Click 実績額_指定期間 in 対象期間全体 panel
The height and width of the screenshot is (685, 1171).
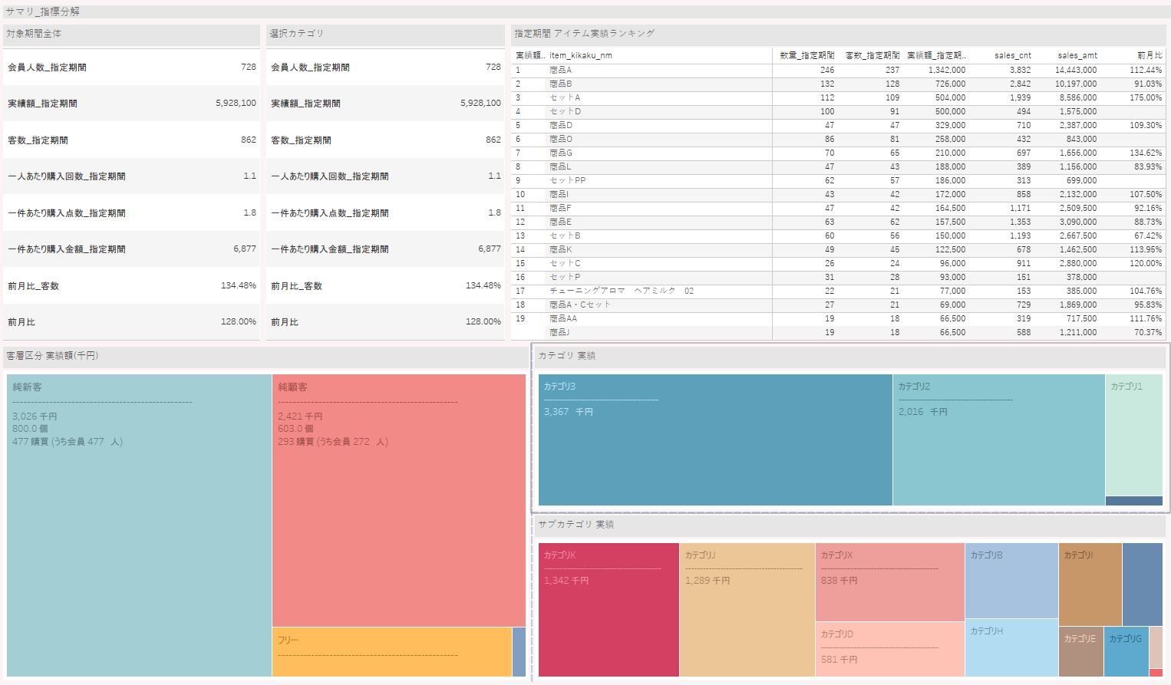pyautogui.click(x=42, y=104)
